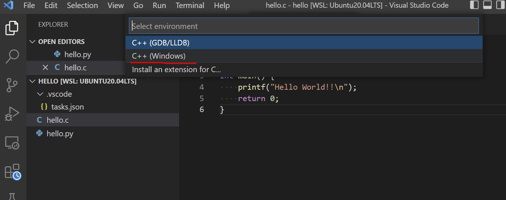Screen dimensions: 506x200
Task: Click the Python icon beside hello.py in the HELLO folder tree
Action: (x=40, y=133)
